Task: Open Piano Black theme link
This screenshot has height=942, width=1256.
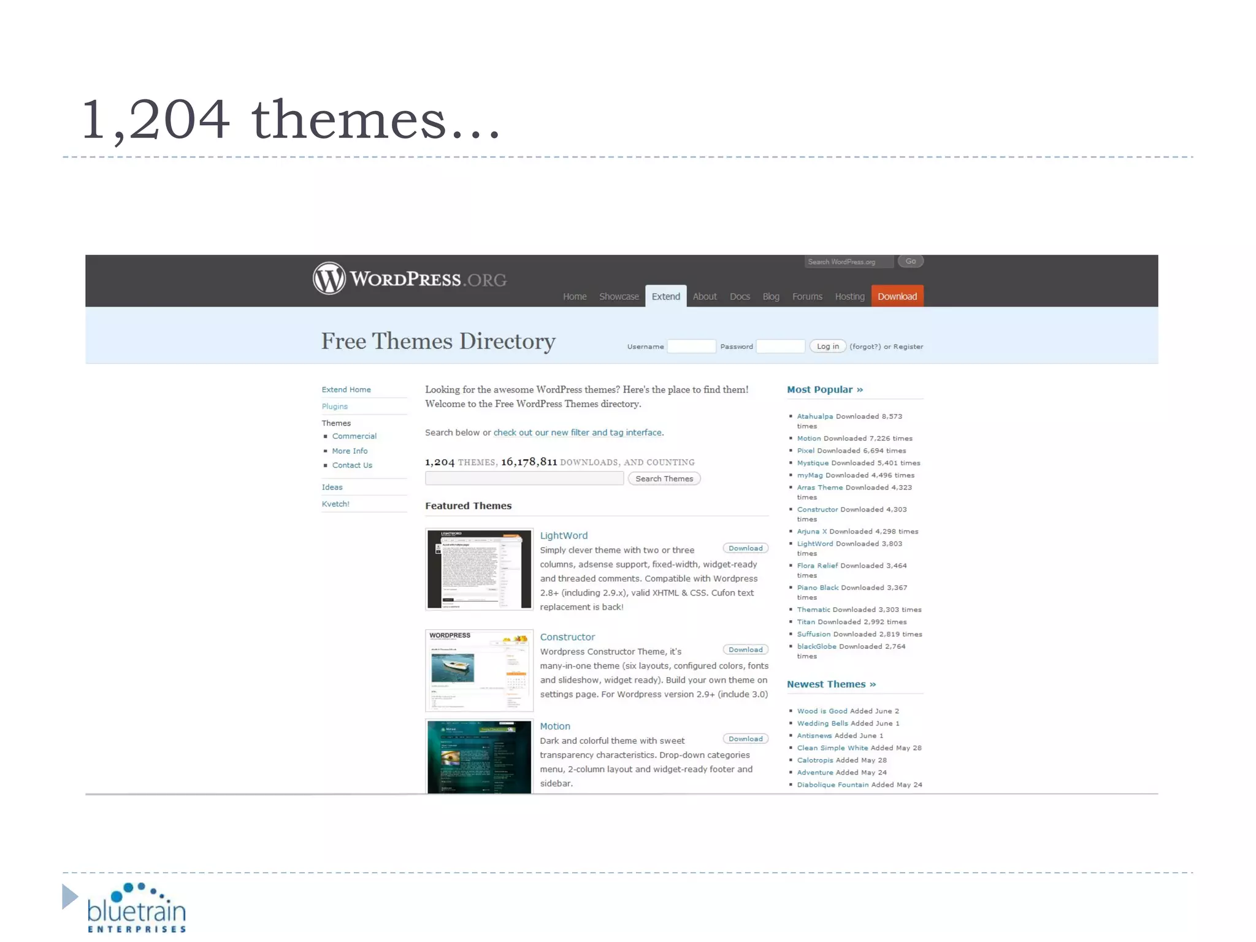Action: tap(818, 588)
